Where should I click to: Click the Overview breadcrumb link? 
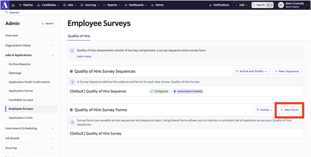click(x=14, y=13)
